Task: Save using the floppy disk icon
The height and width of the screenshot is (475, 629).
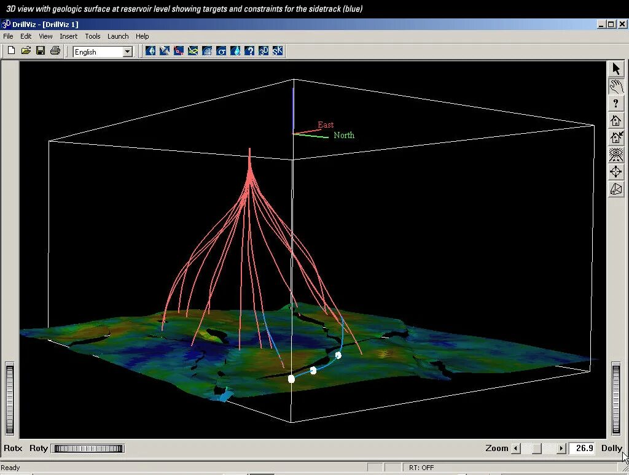Action: point(41,50)
